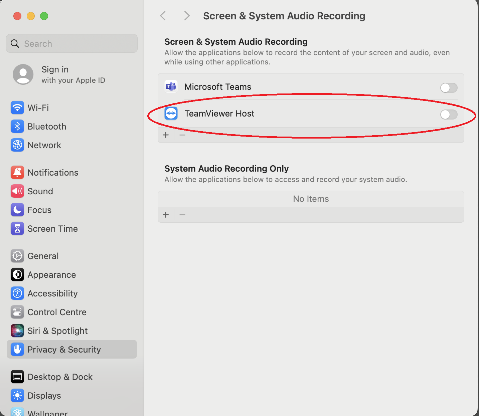Click the Wi-Fi icon in sidebar
Viewport: 479px width, 416px height.
17,108
